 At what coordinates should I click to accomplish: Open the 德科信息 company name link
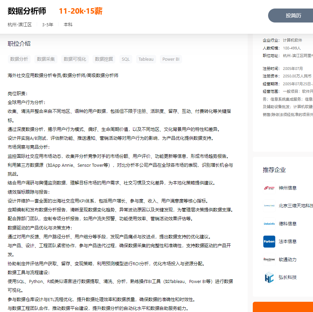[287, 224]
